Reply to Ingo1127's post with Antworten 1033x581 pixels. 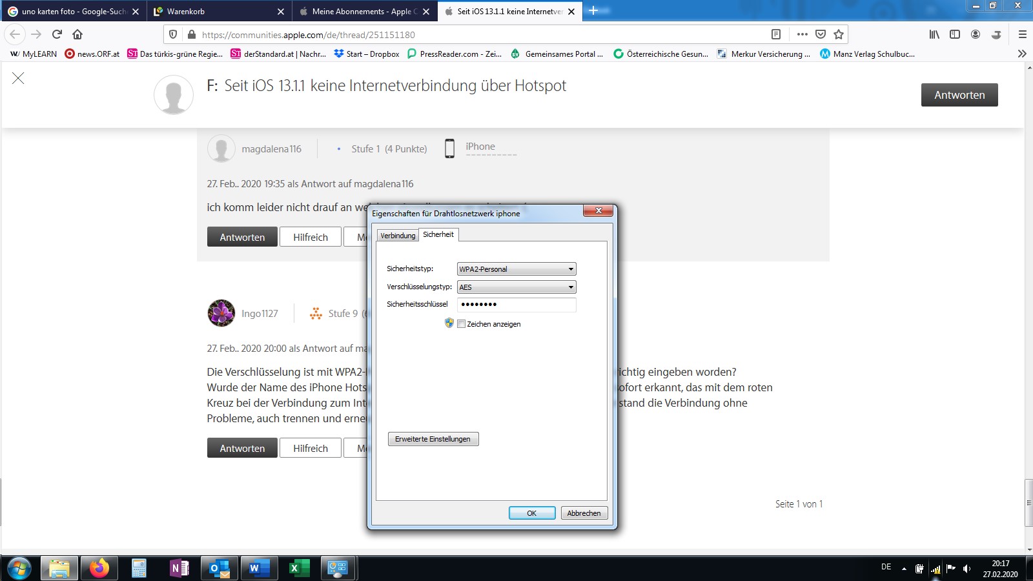pos(242,448)
